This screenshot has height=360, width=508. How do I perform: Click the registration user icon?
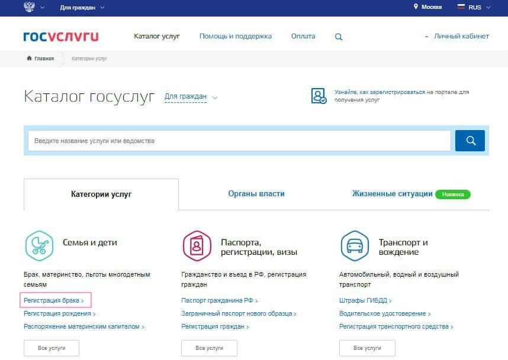(x=319, y=96)
